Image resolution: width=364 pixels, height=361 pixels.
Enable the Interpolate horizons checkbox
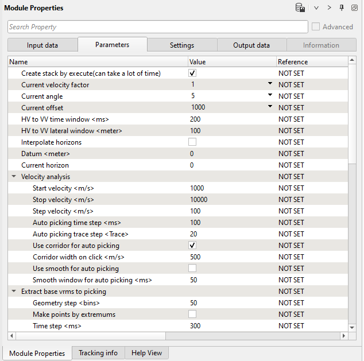click(193, 142)
